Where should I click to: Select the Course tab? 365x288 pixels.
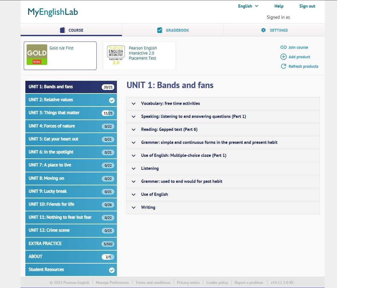pyautogui.click(x=71, y=30)
